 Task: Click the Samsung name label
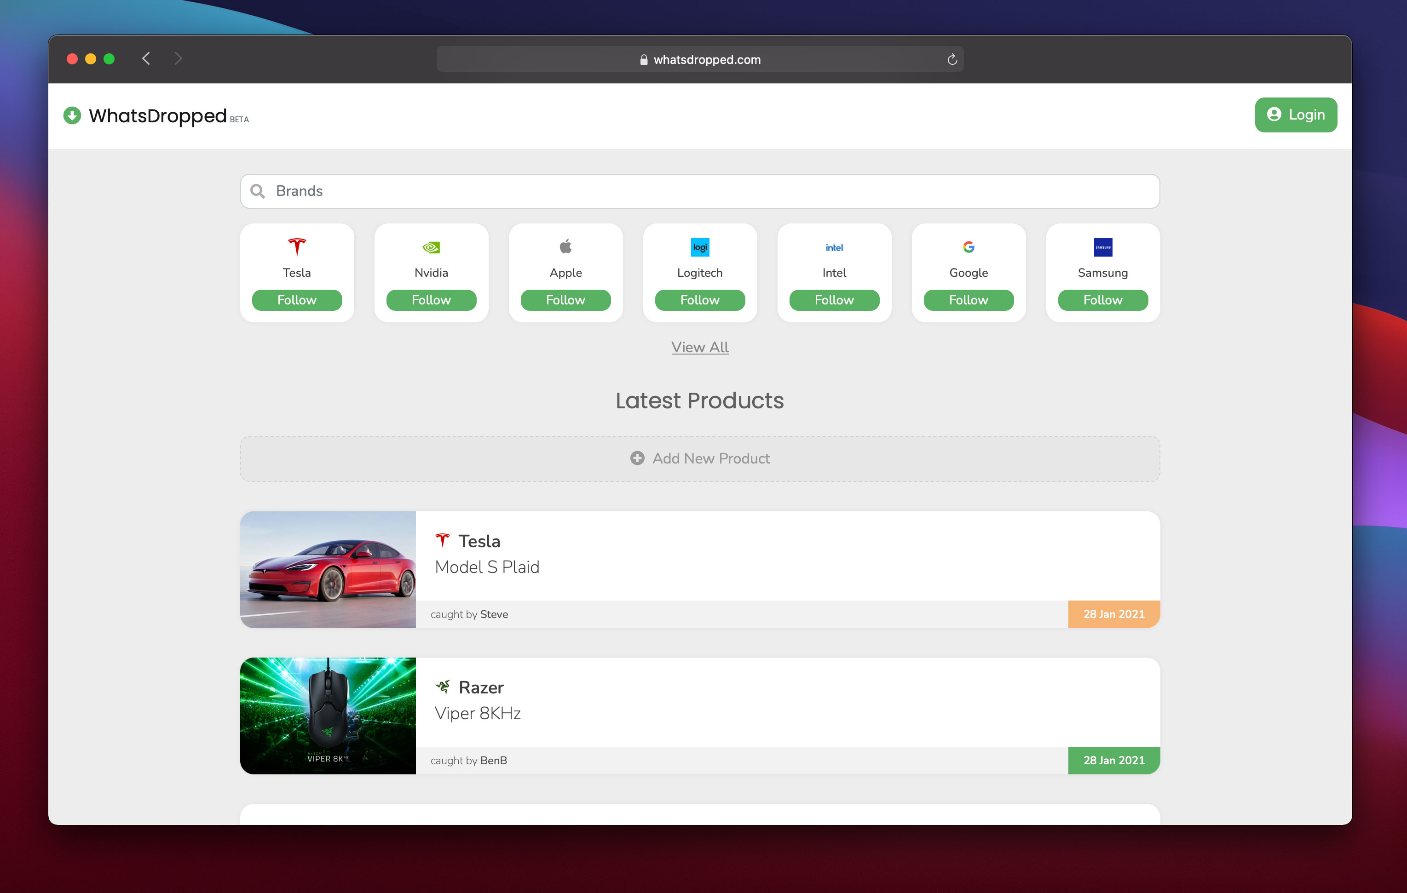[1103, 273]
